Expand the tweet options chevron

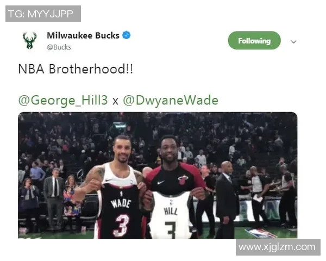pyautogui.click(x=293, y=42)
